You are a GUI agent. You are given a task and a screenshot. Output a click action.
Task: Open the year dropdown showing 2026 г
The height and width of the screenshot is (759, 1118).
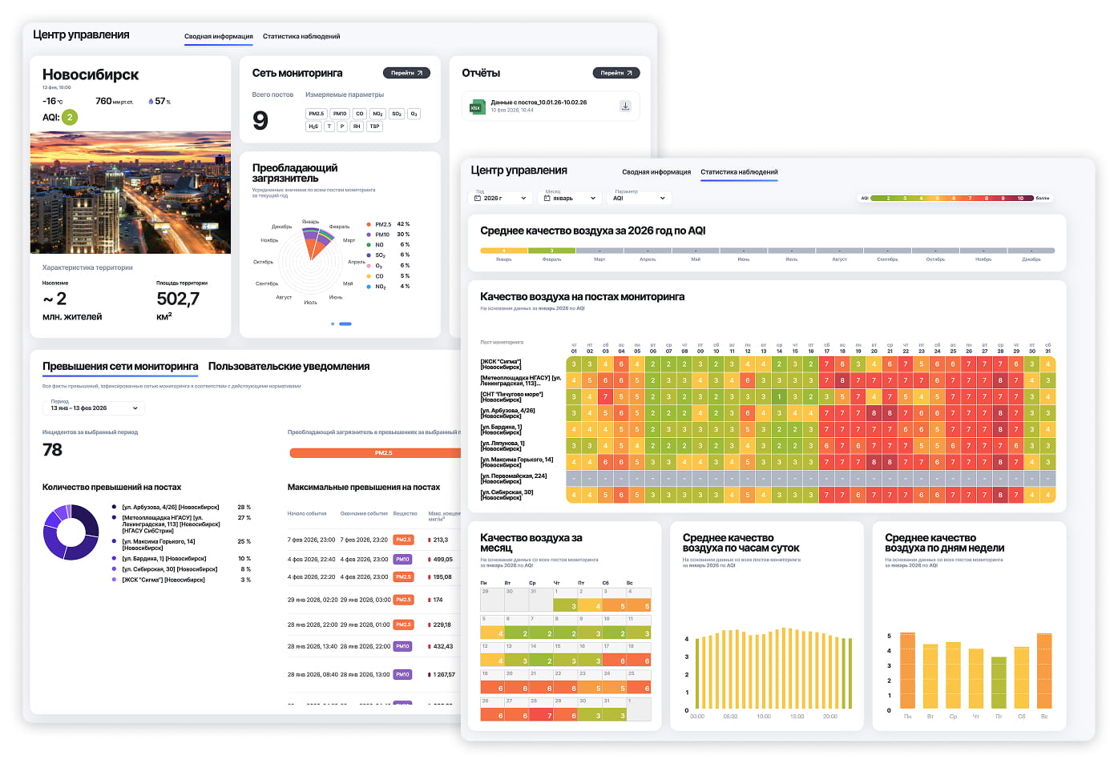(501, 198)
